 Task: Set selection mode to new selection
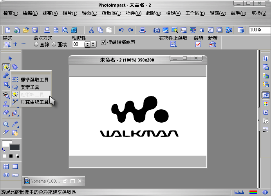(7, 44)
